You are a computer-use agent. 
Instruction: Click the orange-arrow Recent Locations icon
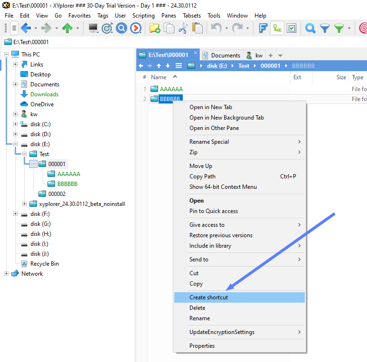click(x=136, y=28)
